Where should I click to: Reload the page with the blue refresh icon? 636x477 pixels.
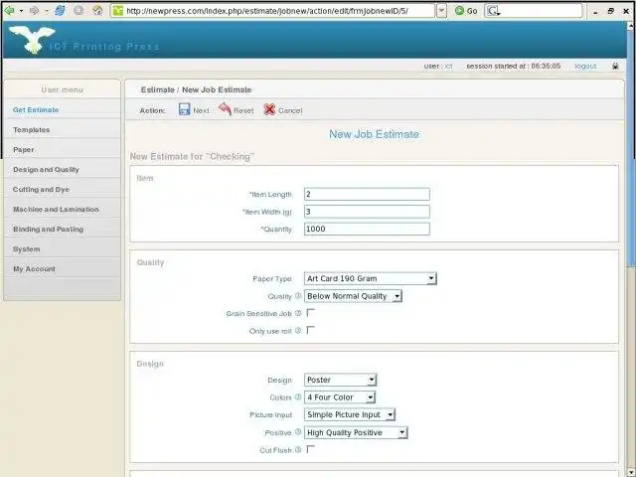(x=60, y=10)
